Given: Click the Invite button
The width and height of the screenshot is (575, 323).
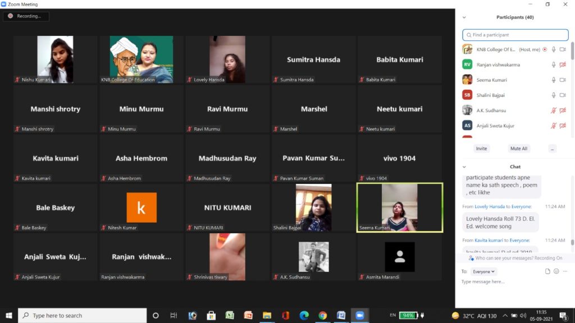Looking at the screenshot, I should (x=481, y=149).
